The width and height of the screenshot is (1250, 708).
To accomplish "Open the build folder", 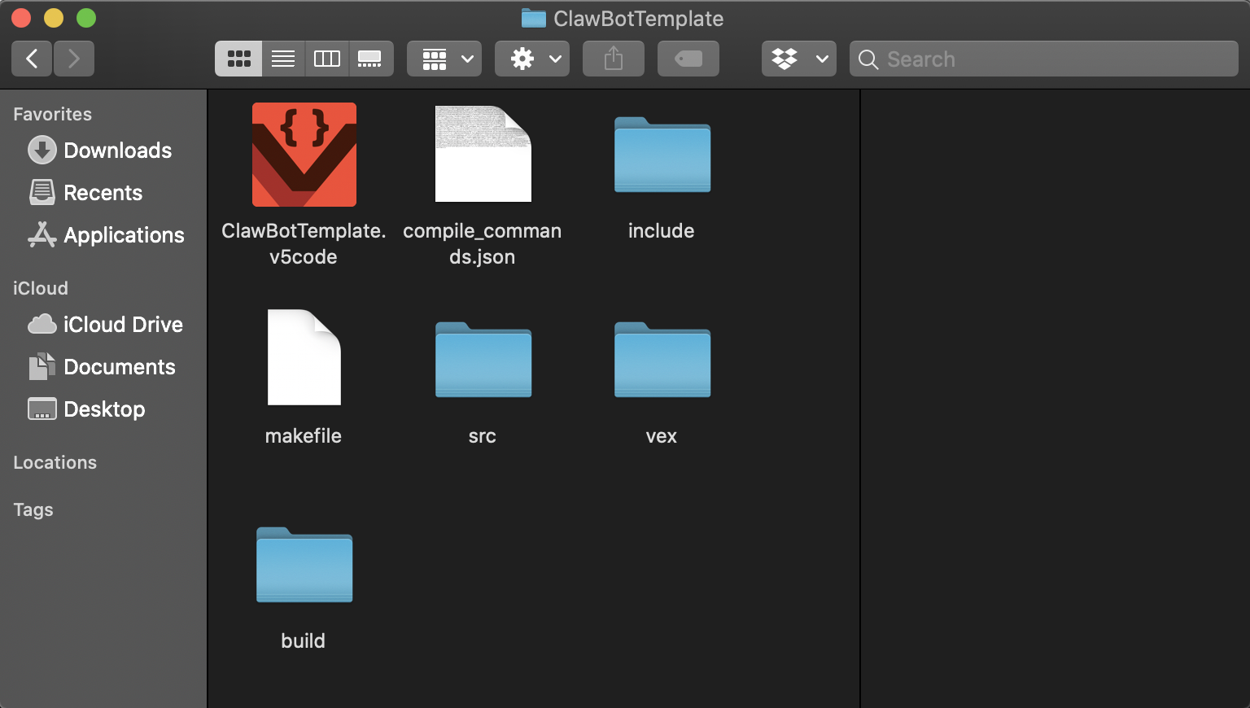I will coord(304,566).
